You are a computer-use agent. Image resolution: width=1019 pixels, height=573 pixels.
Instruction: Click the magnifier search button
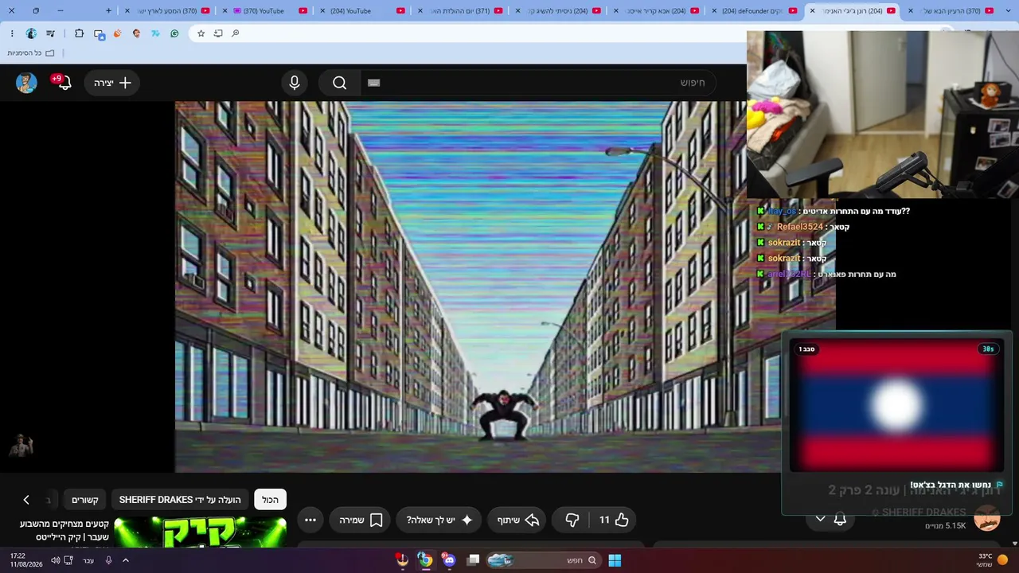pos(340,83)
